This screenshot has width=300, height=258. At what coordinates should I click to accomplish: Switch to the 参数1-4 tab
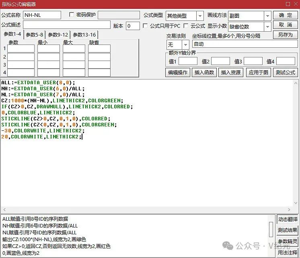[12, 35]
